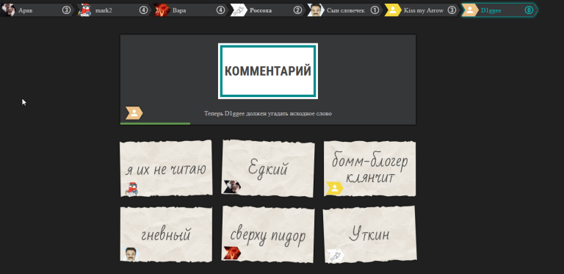Select the 'Уткин' hint card
This screenshot has height=274, width=564.
(x=370, y=234)
